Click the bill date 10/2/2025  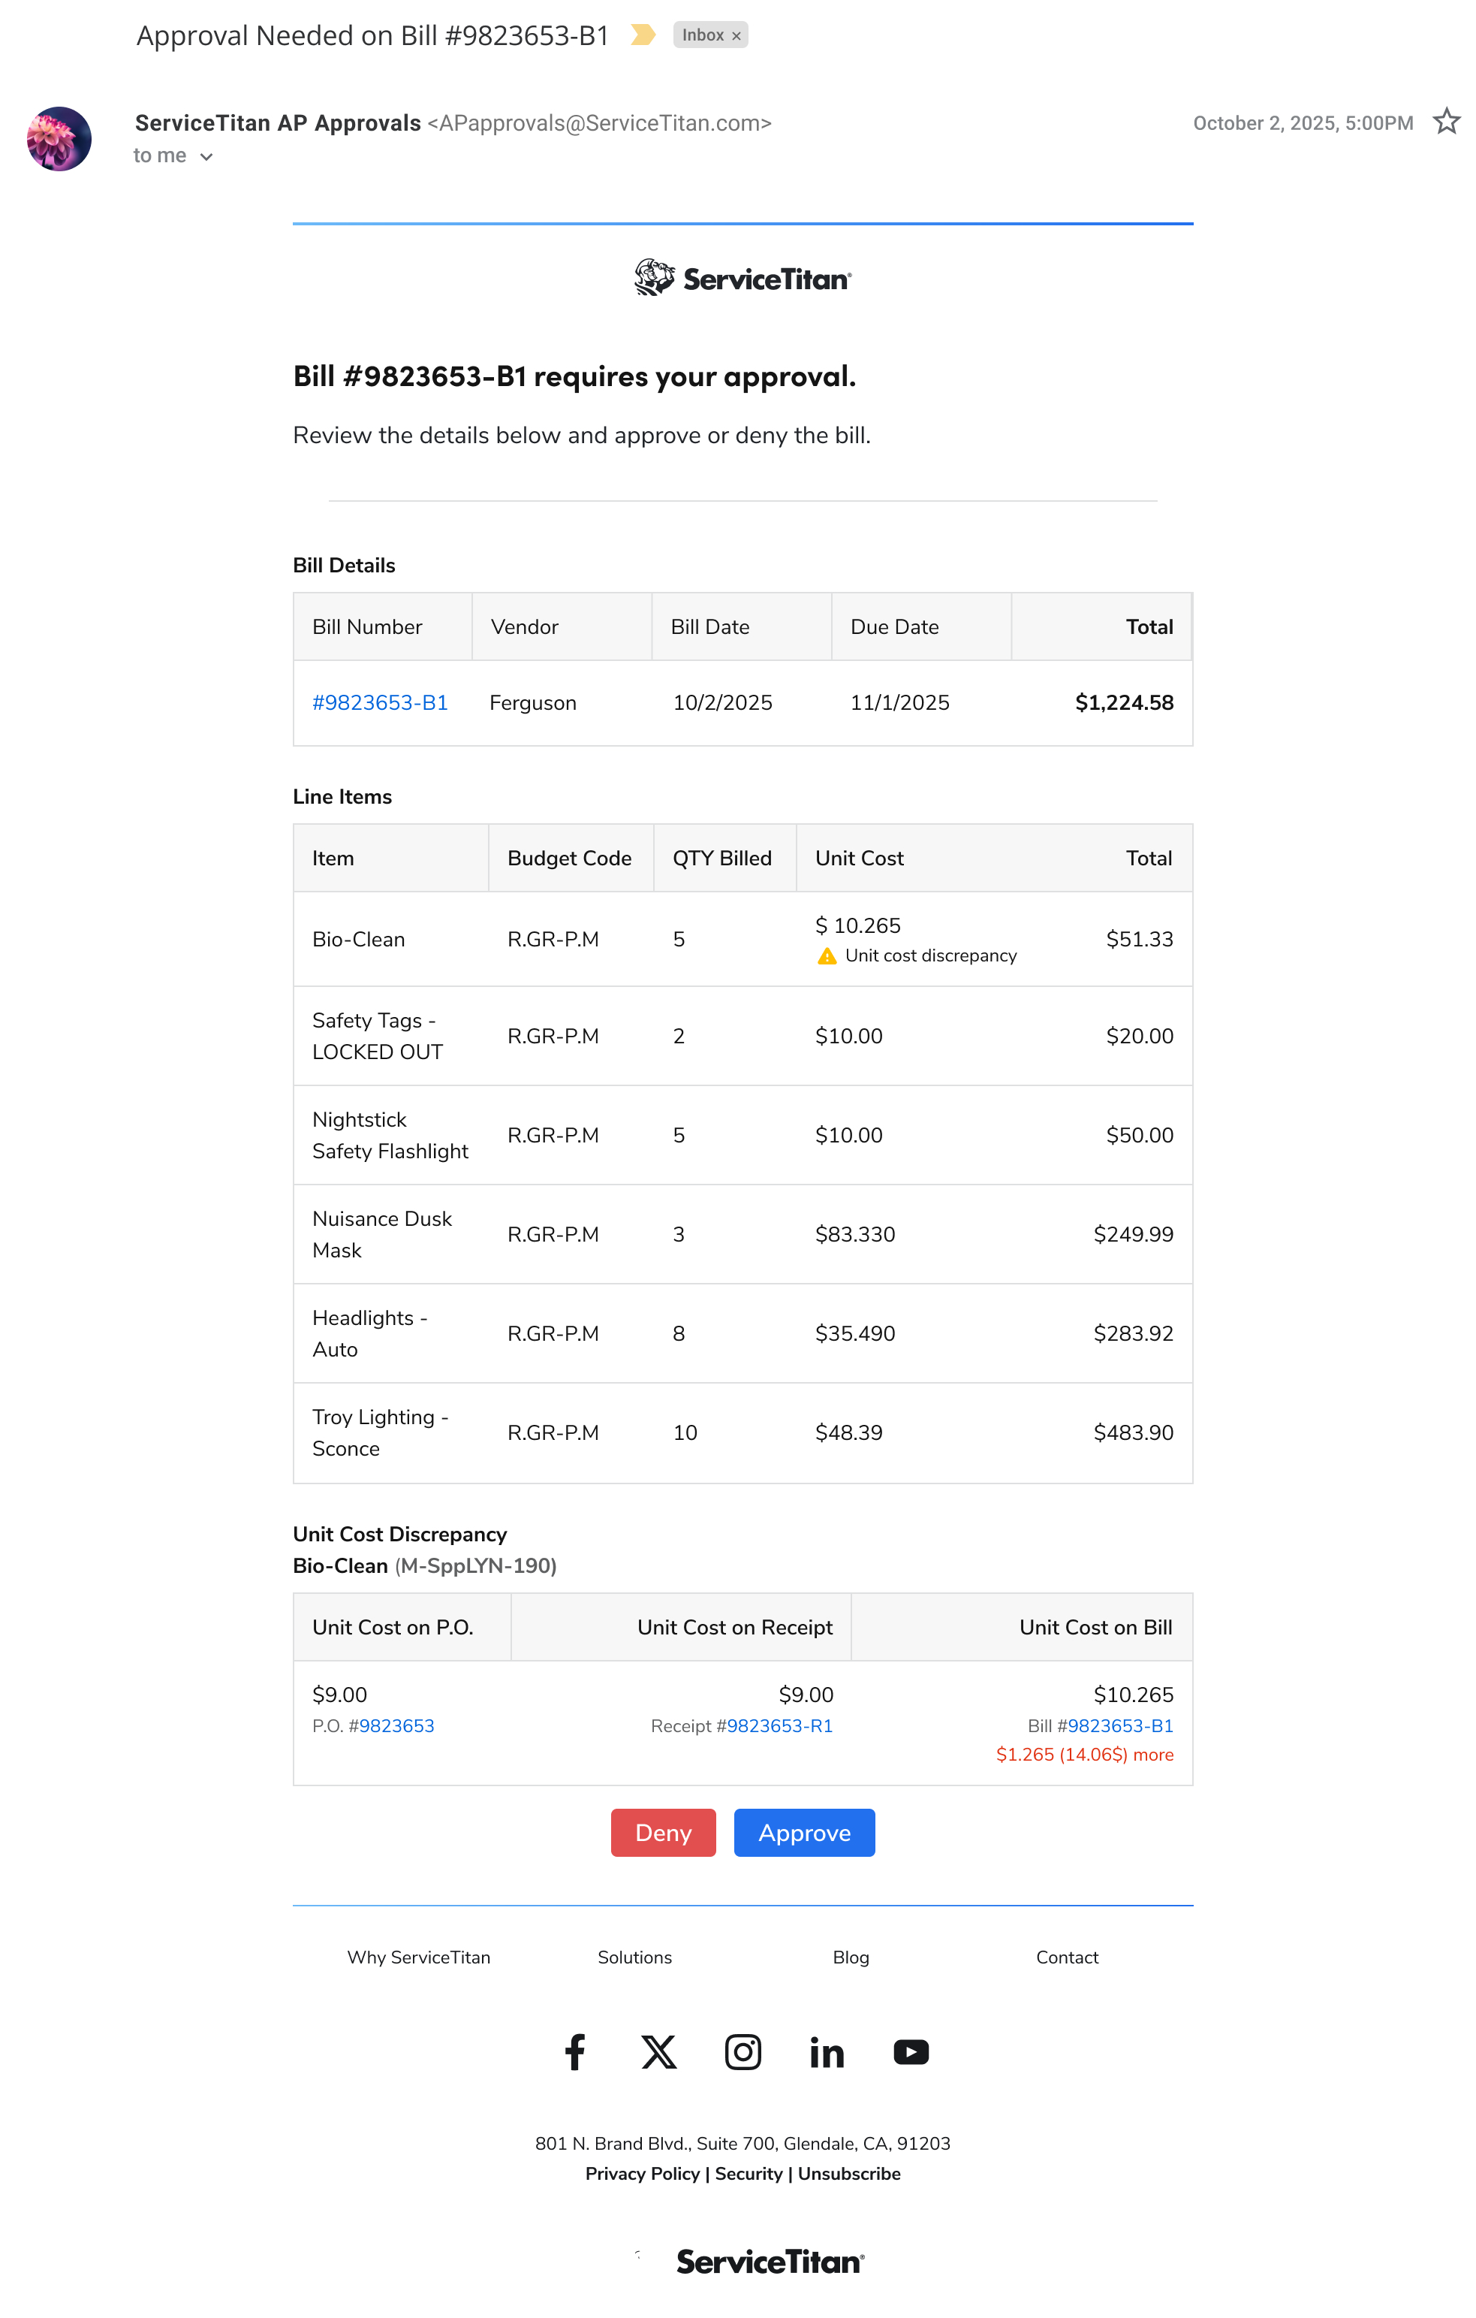722,703
